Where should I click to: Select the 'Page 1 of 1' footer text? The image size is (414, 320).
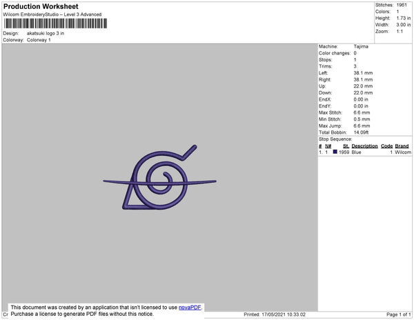[398, 314]
